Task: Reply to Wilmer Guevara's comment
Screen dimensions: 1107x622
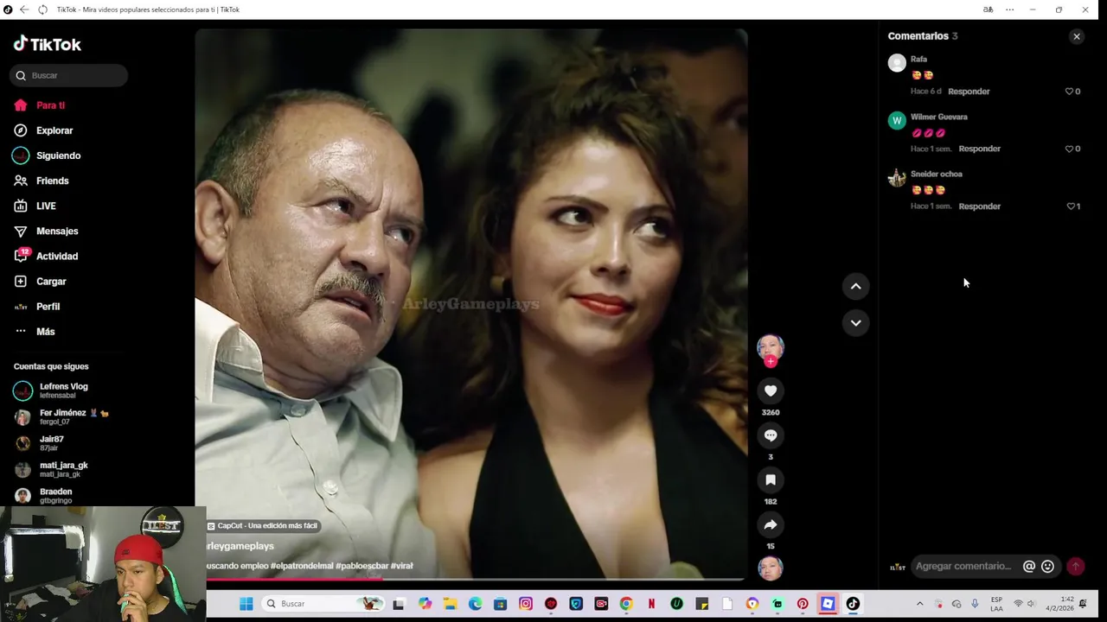Action: point(980,149)
